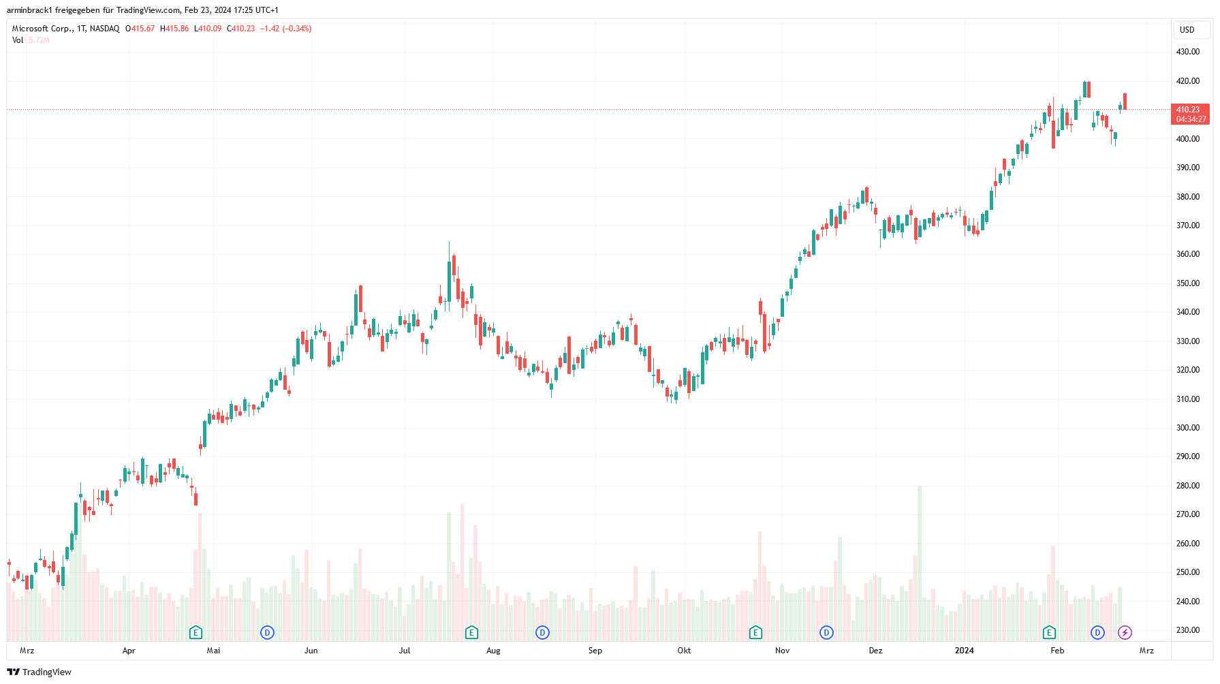
Task: Click the close value C410.23
Action: [241, 29]
